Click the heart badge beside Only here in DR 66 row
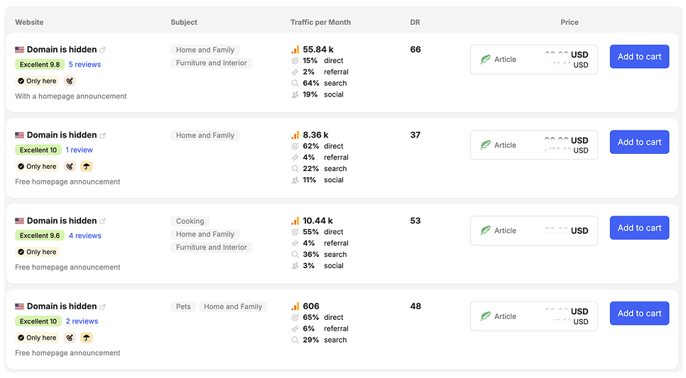This screenshot has width=686, height=378. (x=70, y=81)
